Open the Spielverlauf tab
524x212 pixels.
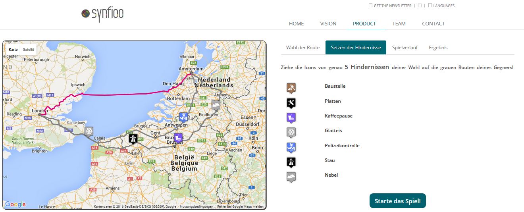pyautogui.click(x=405, y=48)
